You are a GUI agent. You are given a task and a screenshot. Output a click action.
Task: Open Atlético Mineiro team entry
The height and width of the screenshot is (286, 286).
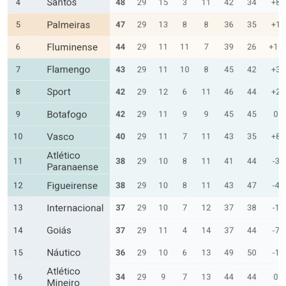63,276
